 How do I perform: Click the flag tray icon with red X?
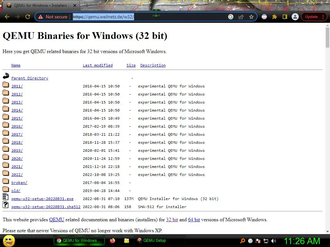(x=258, y=241)
